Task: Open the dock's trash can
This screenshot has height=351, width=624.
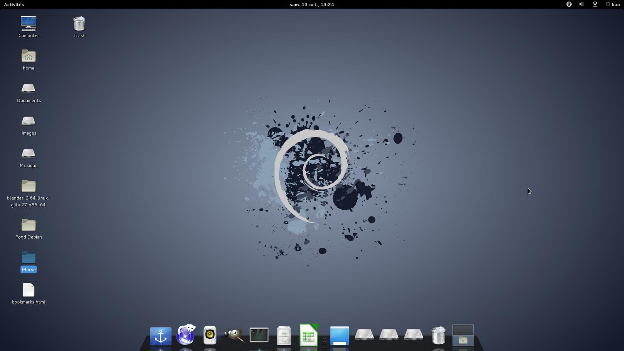Action: coord(438,335)
